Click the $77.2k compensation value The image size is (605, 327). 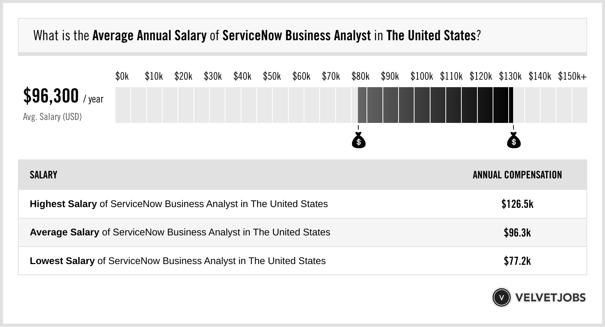click(x=517, y=261)
